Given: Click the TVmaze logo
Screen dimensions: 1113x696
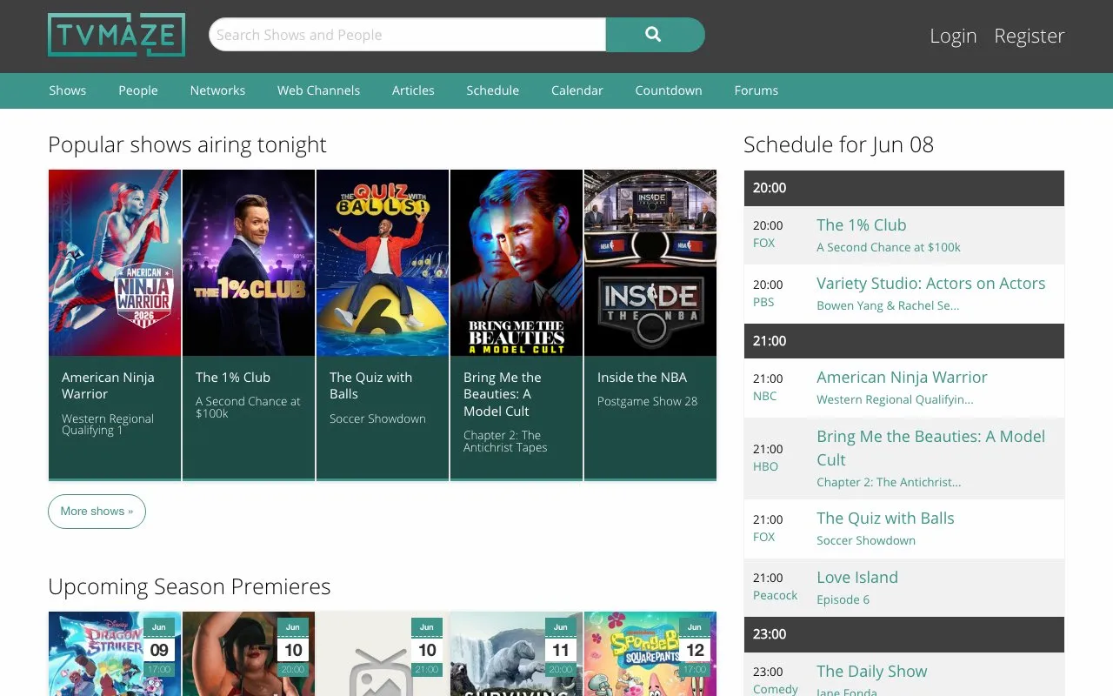Looking at the screenshot, I should coord(117,36).
